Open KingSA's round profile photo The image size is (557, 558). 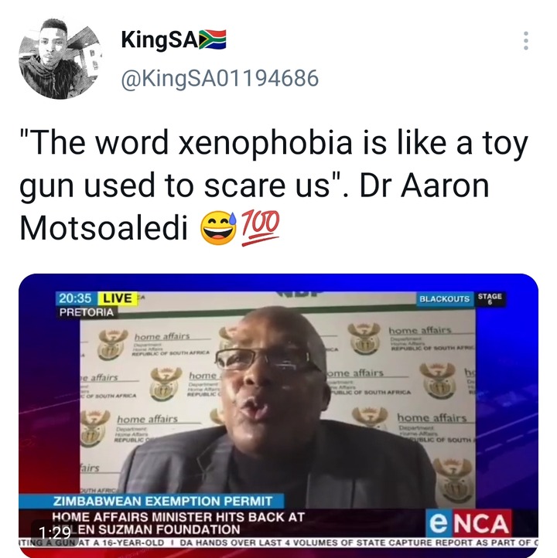click(60, 58)
